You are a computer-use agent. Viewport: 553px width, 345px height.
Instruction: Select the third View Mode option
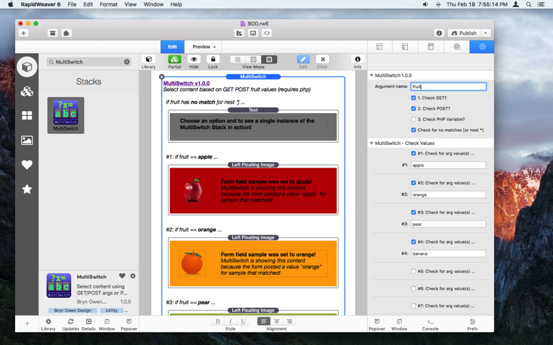269,59
